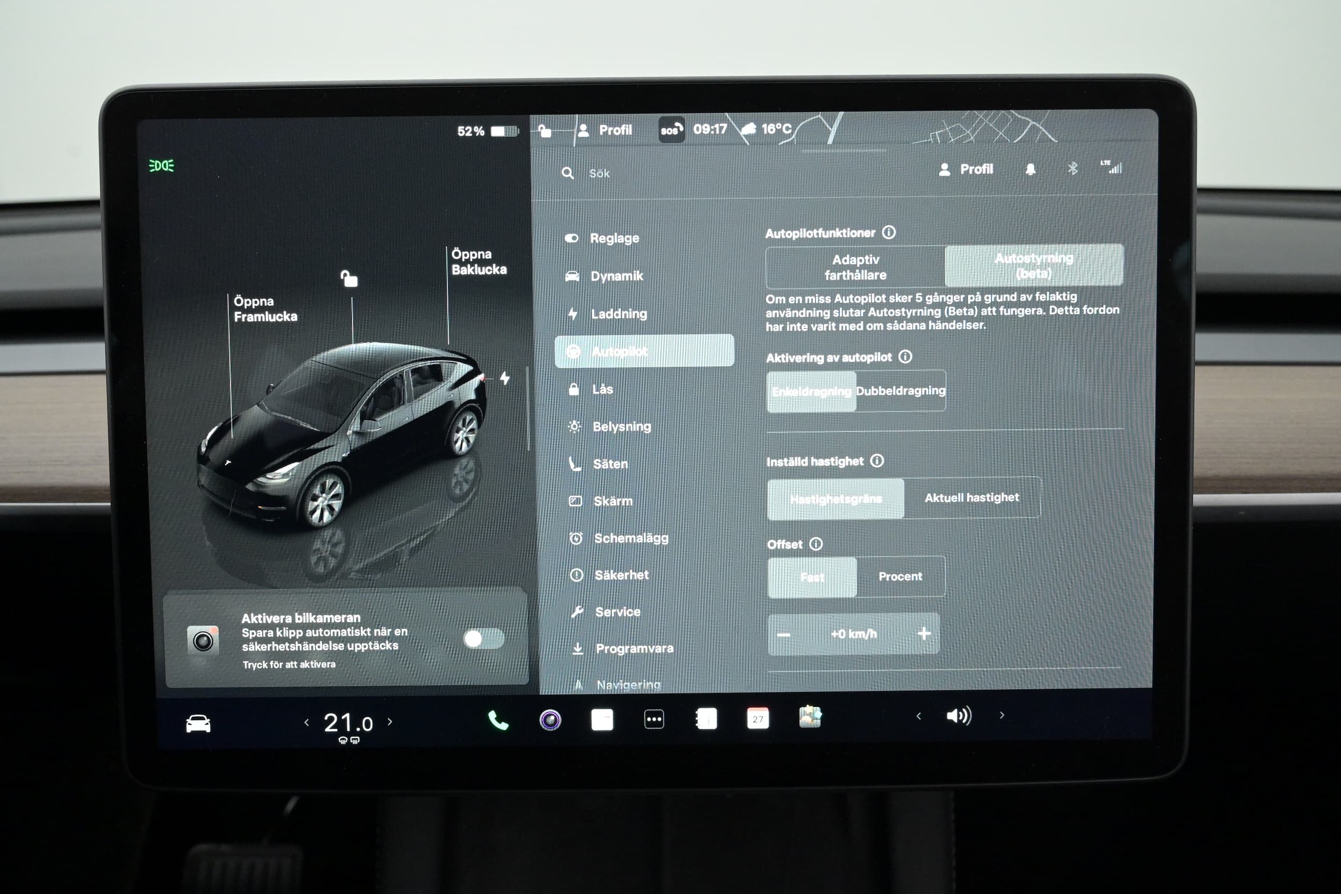This screenshot has width=1341, height=894.
Task: Tap the search magnifier icon
Action: point(568,173)
